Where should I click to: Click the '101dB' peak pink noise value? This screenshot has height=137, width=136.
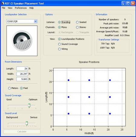pos(125,24)
